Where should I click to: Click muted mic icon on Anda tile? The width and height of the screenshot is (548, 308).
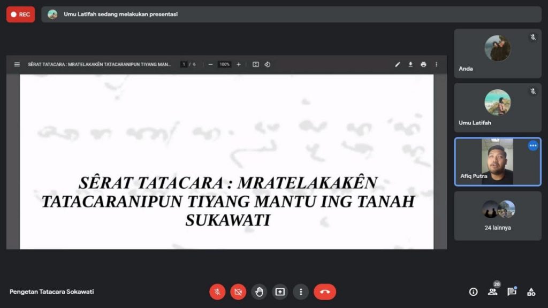coord(533,37)
